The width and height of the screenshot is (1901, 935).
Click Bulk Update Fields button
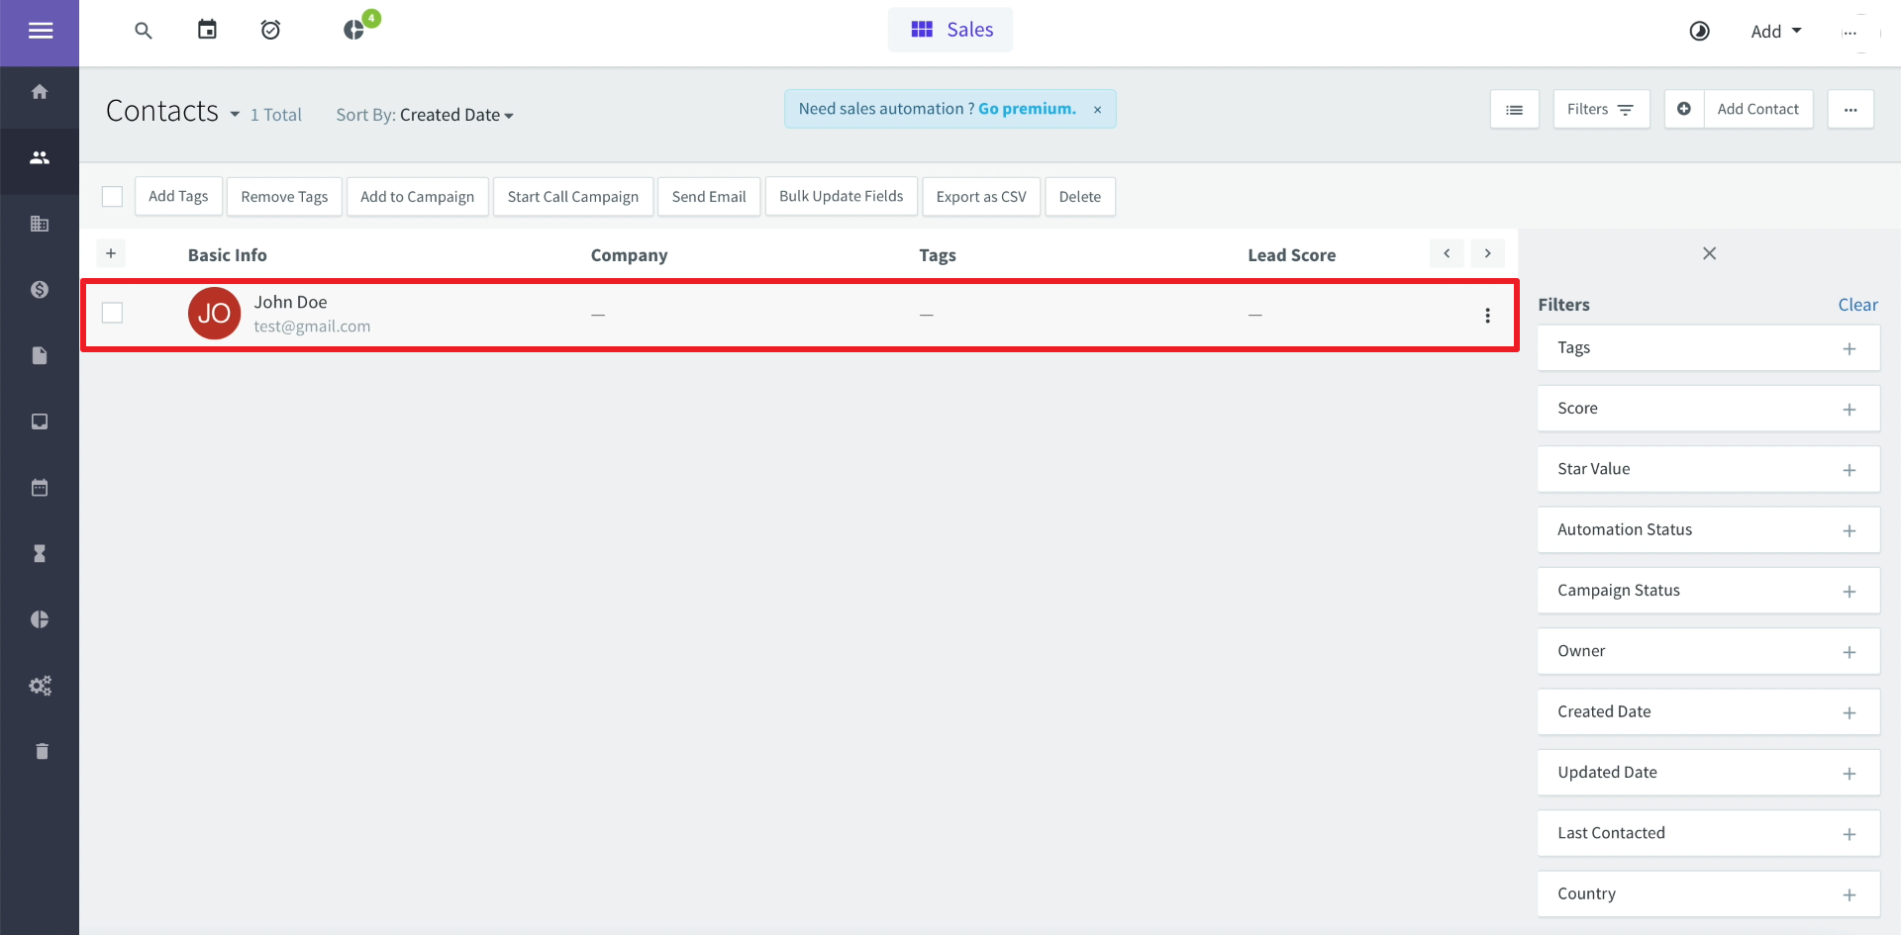pos(842,197)
